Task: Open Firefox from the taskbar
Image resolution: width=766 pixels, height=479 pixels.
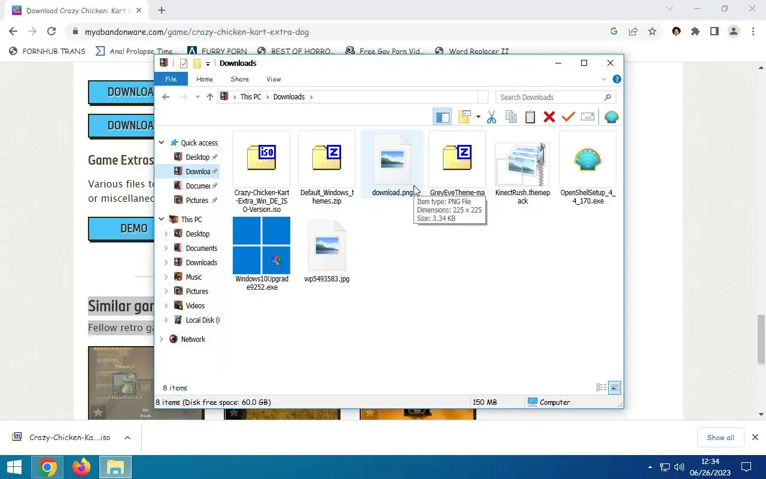Action: (x=81, y=467)
